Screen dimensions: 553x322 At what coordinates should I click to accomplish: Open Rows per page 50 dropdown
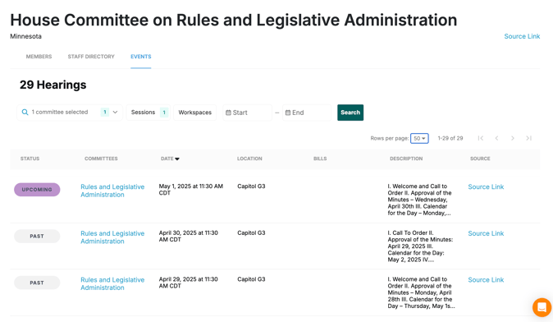click(419, 138)
